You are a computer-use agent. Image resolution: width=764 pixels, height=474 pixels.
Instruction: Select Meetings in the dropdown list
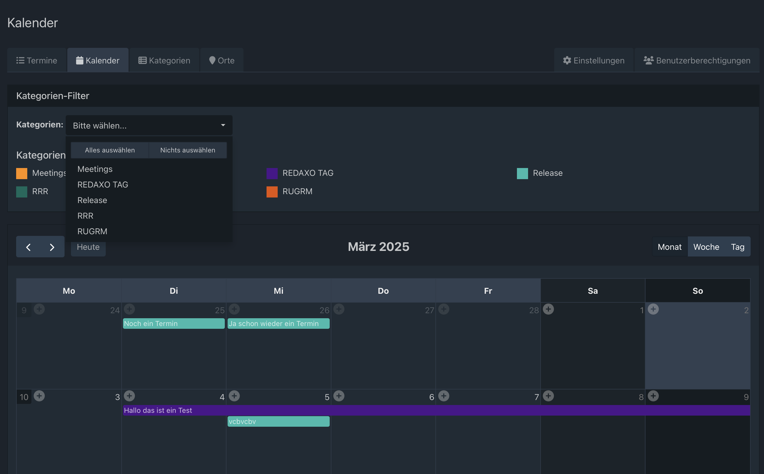tap(149, 169)
